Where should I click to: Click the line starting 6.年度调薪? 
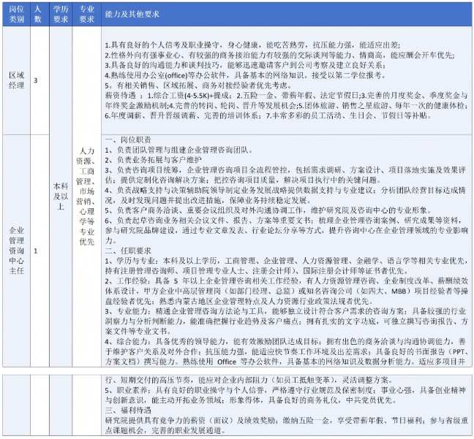coord(268,115)
